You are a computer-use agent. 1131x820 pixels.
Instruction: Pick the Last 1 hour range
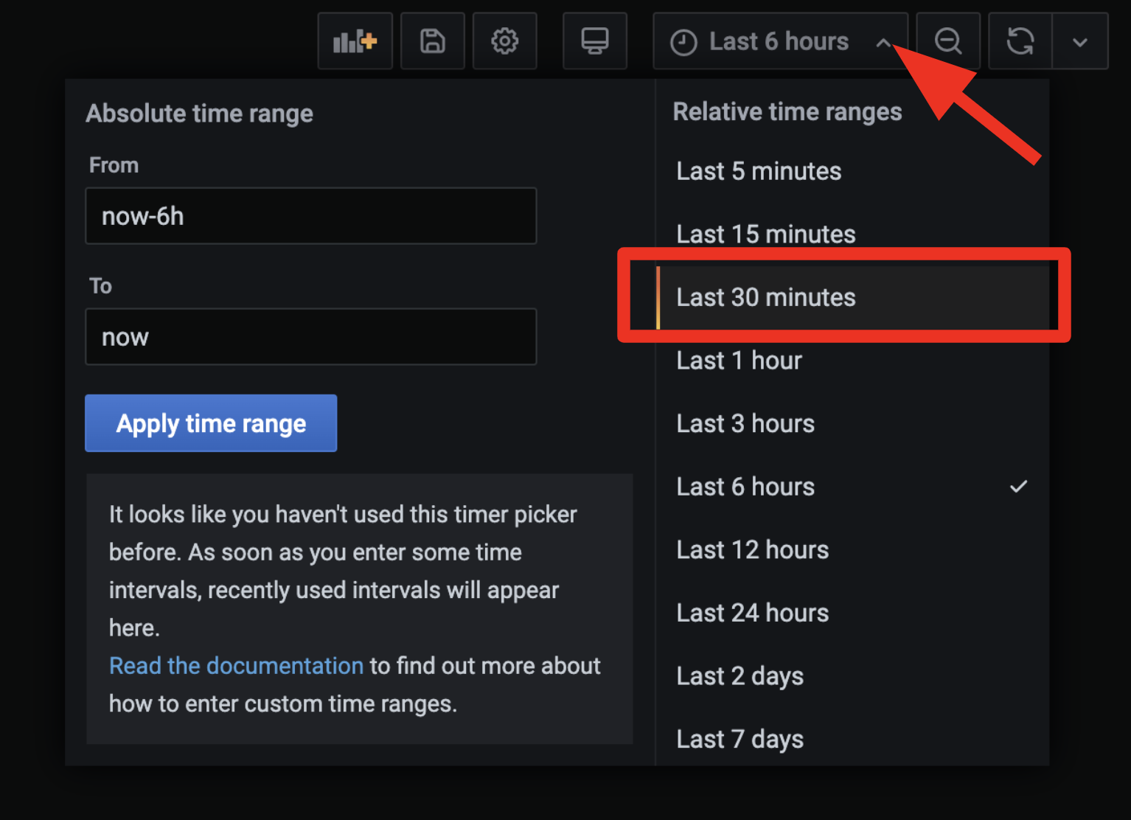(739, 361)
